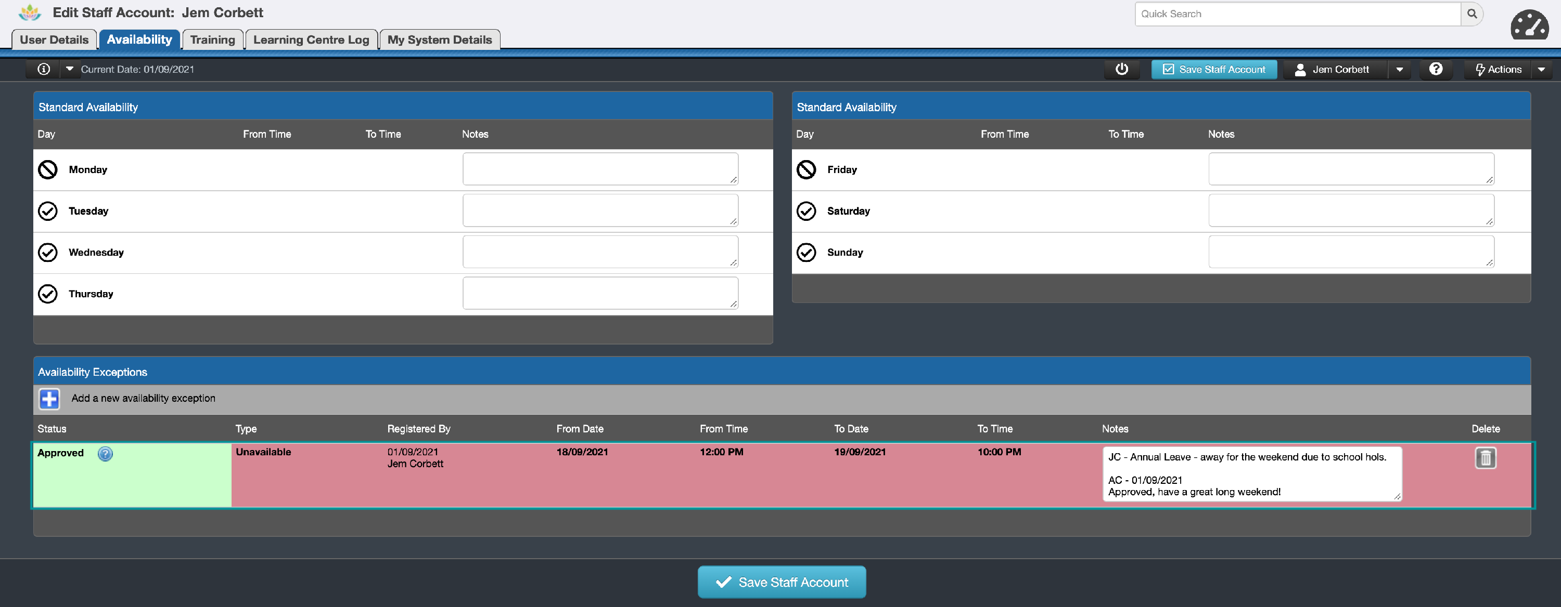This screenshot has height=607, width=1561.
Task: Expand the Actions dropdown arrow
Action: click(1541, 70)
